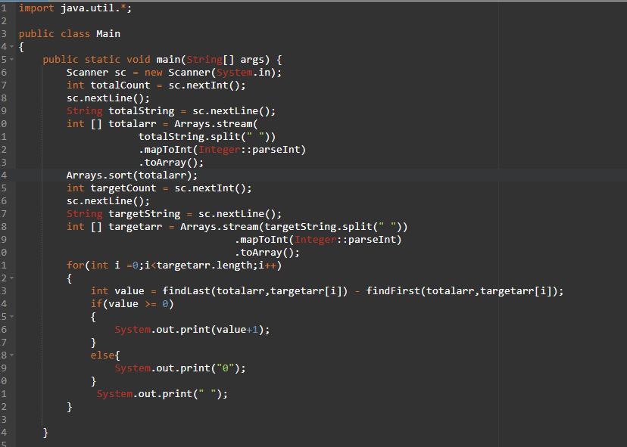Click '.toArray();' after totalString mapToInt
The height and width of the screenshot is (447, 627).
(171, 162)
